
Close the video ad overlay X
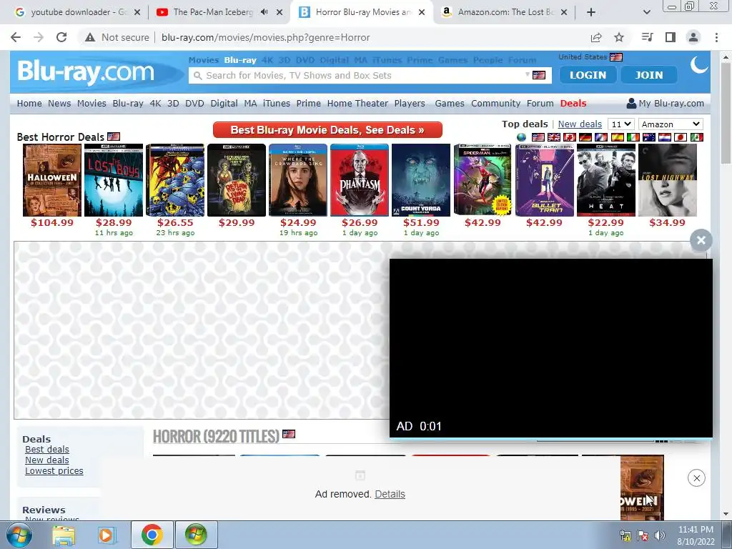pyautogui.click(x=701, y=240)
